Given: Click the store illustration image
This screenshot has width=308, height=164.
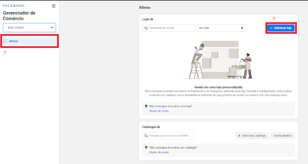Looking at the screenshot, I should coord(218,60).
